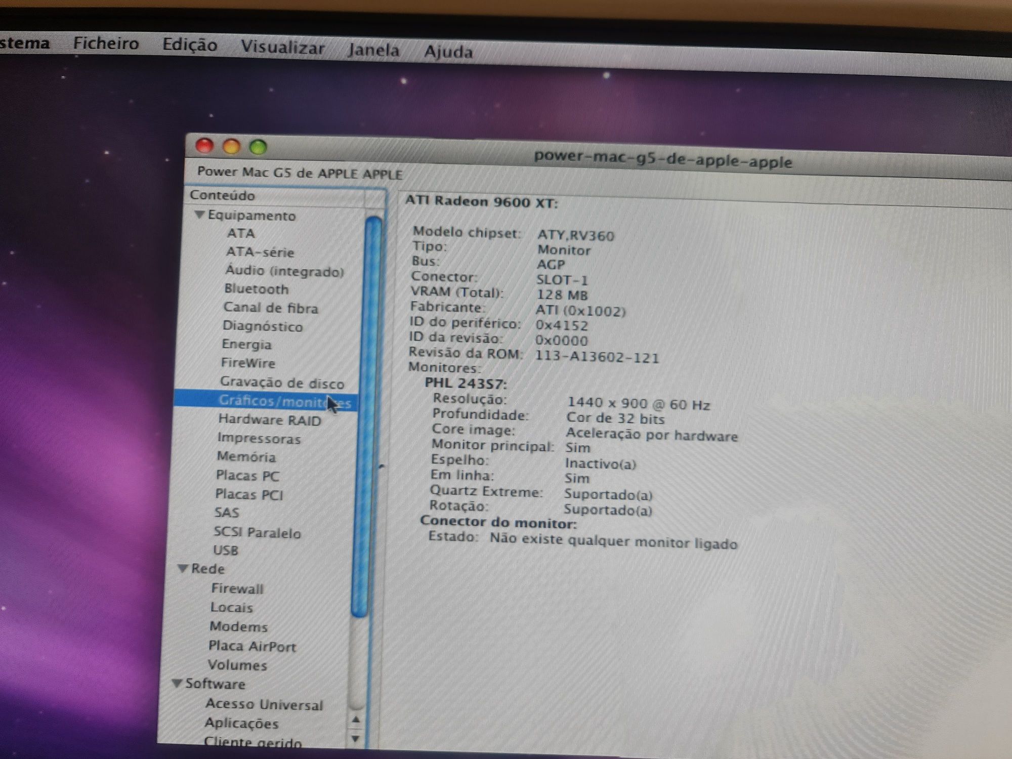Select Placas PC entry
Viewport: 1012px width, 759px height.
point(247,476)
